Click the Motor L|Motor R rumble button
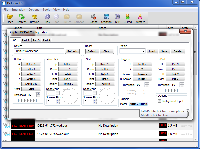The image size is (200, 149). pyautogui.click(x=138, y=104)
